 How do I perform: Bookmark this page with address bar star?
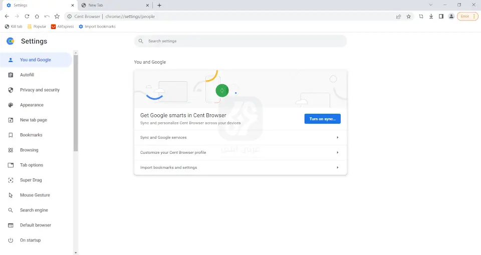409,17
